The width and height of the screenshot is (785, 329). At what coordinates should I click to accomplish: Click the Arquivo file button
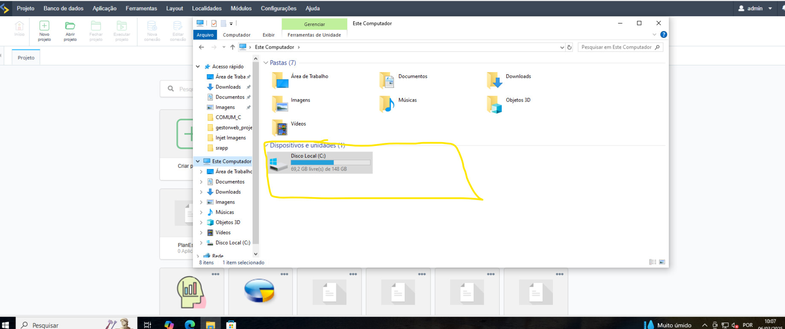[x=205, y=35]
